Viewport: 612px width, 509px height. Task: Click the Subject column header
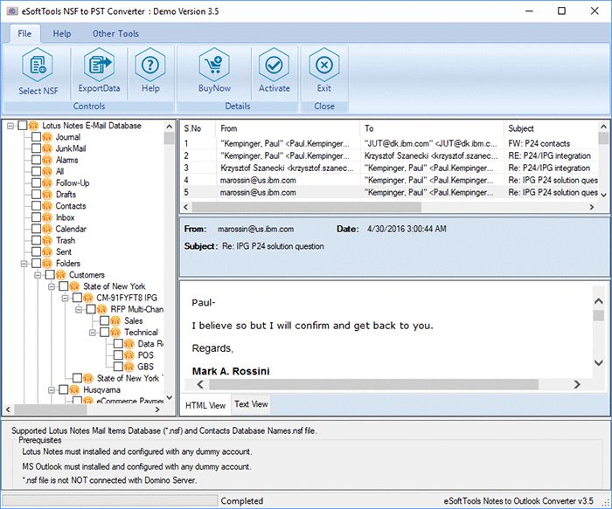(551, 128)
